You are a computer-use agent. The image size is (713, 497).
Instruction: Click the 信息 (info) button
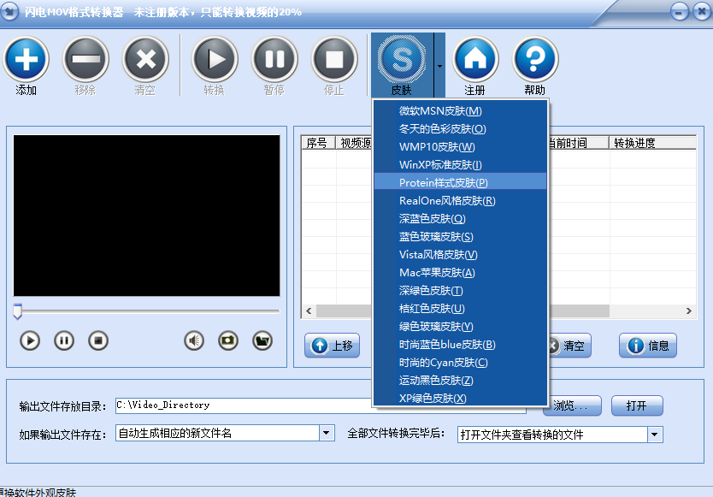point(647,346)
